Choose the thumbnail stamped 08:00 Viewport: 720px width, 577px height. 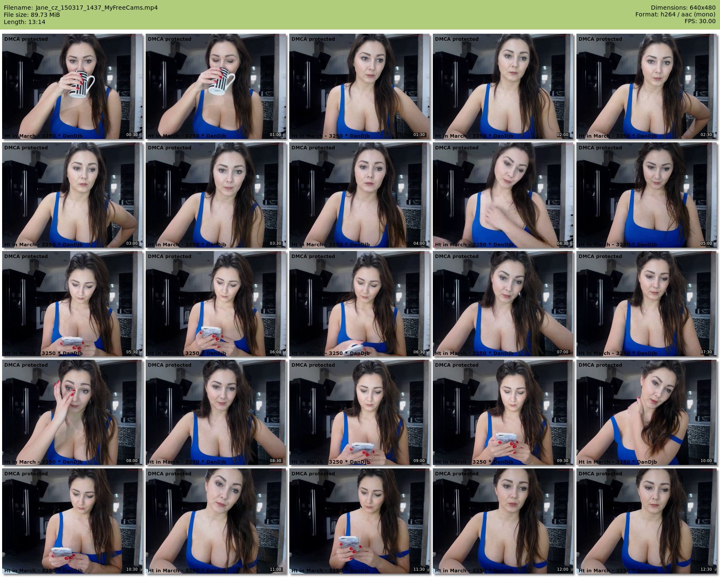(72, 412)
